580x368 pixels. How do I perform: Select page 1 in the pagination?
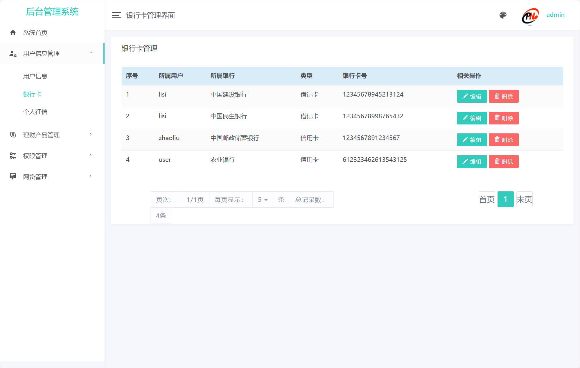505,199
